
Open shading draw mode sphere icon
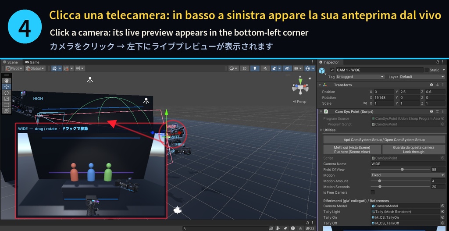coord(232,68)
